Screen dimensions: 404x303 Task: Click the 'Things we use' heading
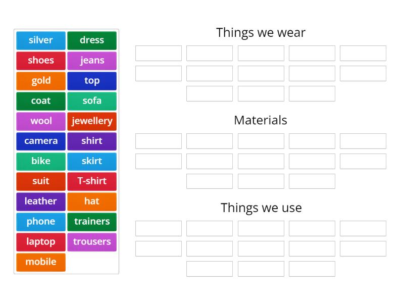(261, 208)
